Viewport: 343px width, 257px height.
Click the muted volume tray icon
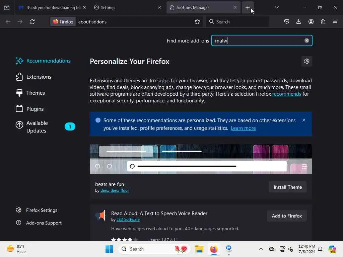[291, 249]
